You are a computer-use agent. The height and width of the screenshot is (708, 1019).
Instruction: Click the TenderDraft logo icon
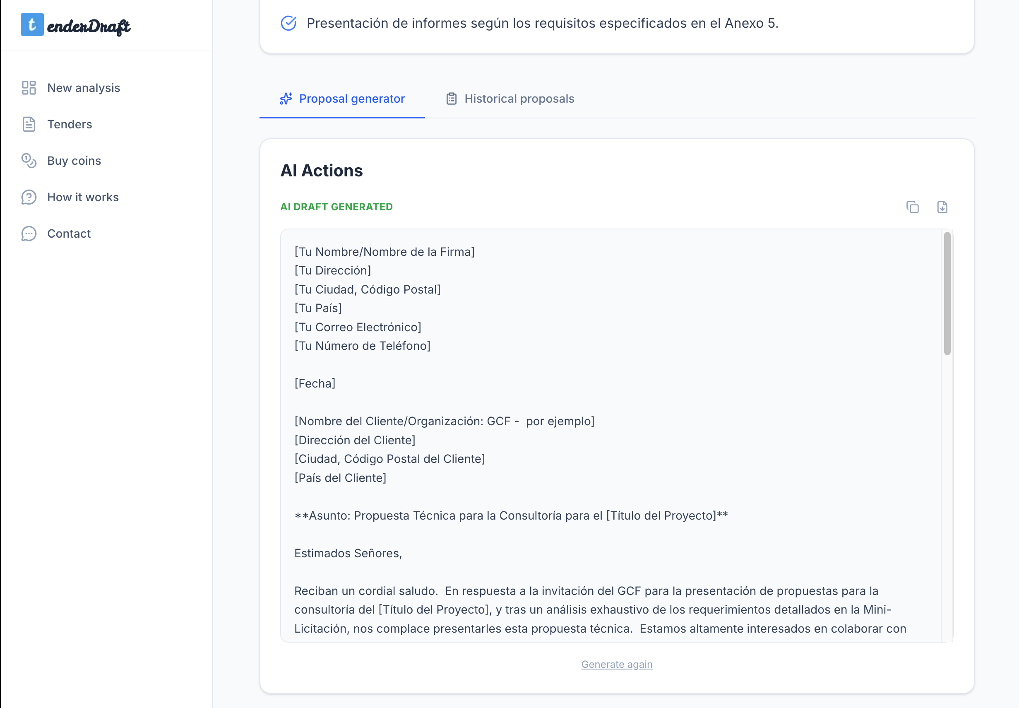(x=32, y=25)
